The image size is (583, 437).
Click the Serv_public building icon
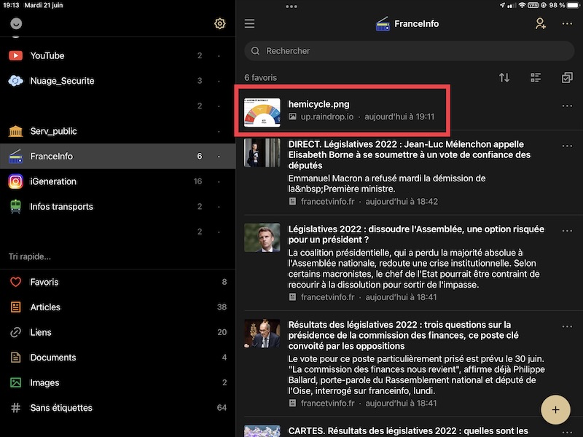(x=15, y=131)
